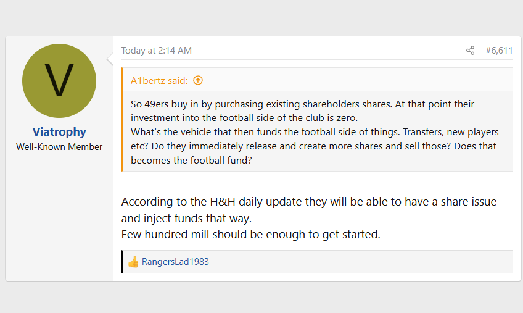Click the quoted 'becomes the football fund?' text
523x313 pixels.
click(191, 161)
